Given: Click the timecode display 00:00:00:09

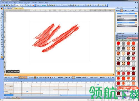Looking at the screenshot, I should pyautogui.click(x=13, y=72).
